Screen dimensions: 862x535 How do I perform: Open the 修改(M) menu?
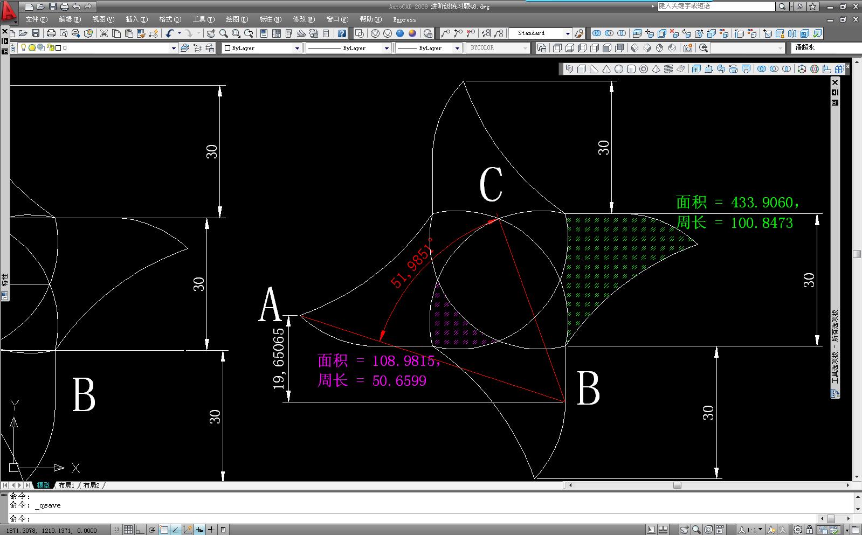pos(304,19)
